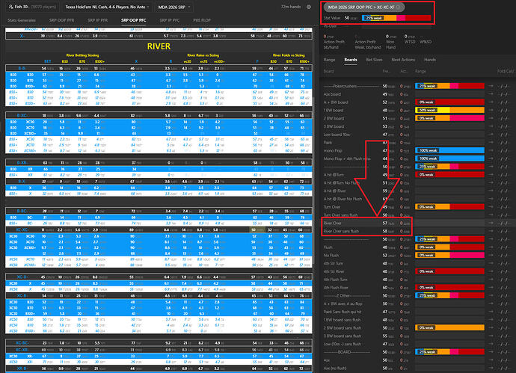Select the XC-XC- row in the River table
Viewport: 516px width, 373px height.
pyautogui.click(x=159, y=230)
